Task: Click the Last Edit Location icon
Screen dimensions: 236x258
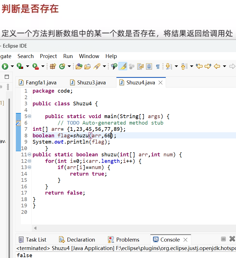Action: pyautogui.click(x=199, y=66)
